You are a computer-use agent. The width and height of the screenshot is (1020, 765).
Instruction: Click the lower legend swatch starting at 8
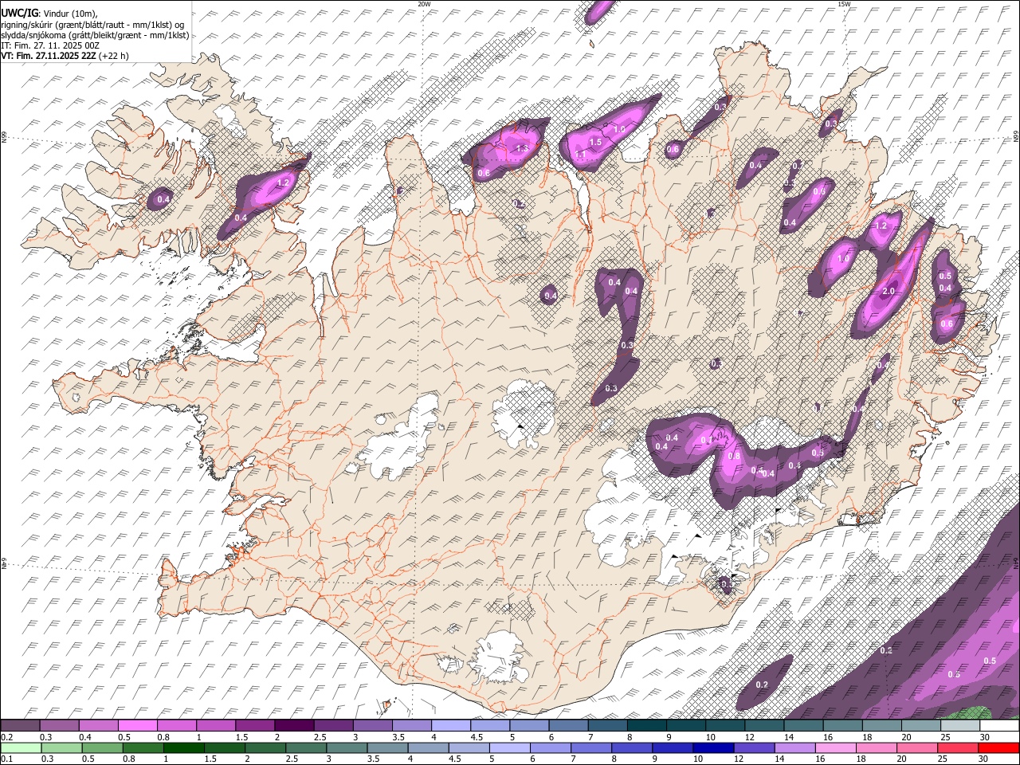coord(633,747)
